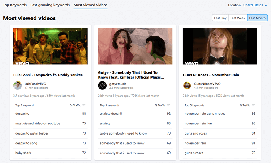The image size is (271, 163).
Task: Open the gotyemusic channel name
Action: coord(118,84)
